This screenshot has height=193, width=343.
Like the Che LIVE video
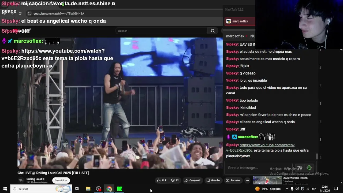pyautogui.click(x=161, y=180)
